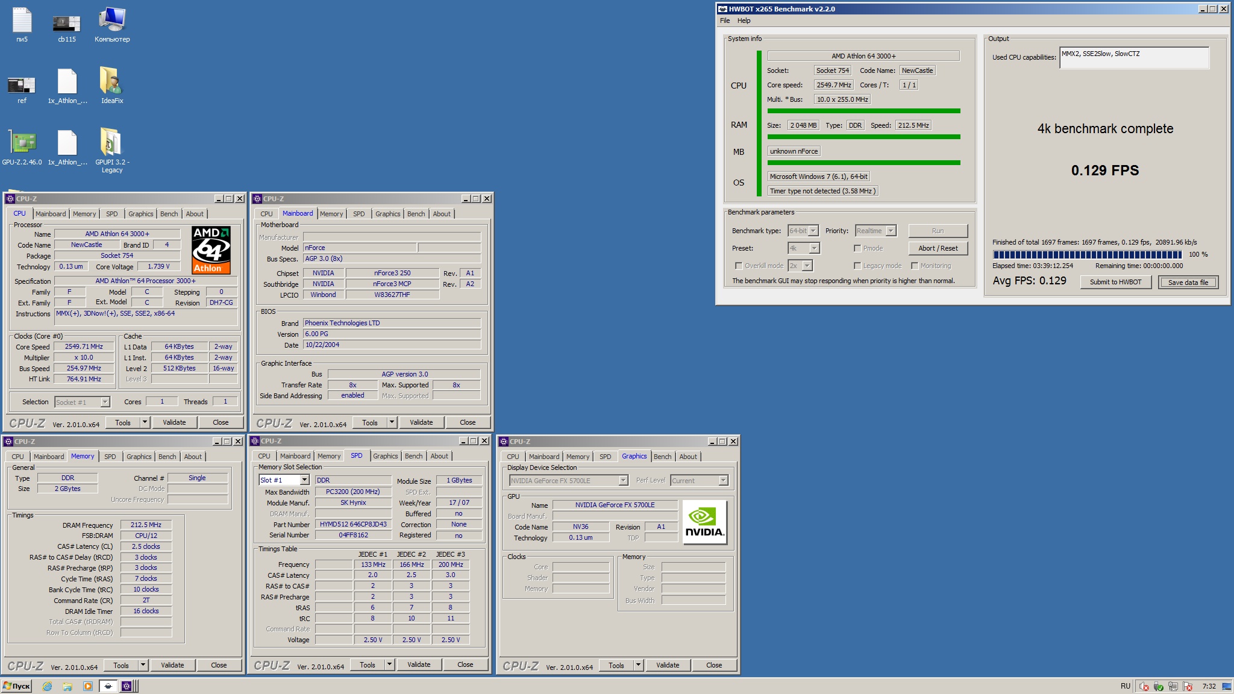The height and width of the screenshot is (694, 1234).
Task: Click the Abort / Reset button
Action: pyautogui.click(x=938, y=248)
